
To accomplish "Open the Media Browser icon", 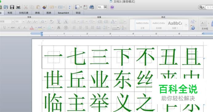I will (92, 7).
